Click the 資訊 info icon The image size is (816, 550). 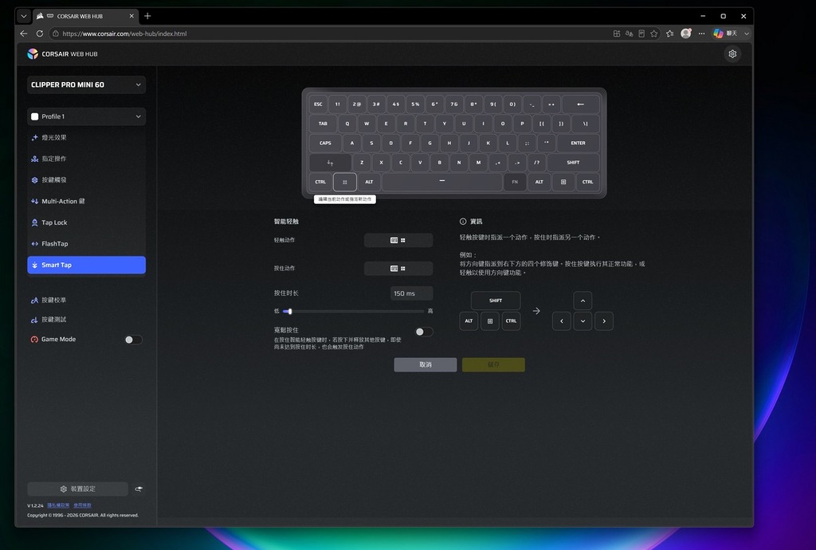click(463, 222)
